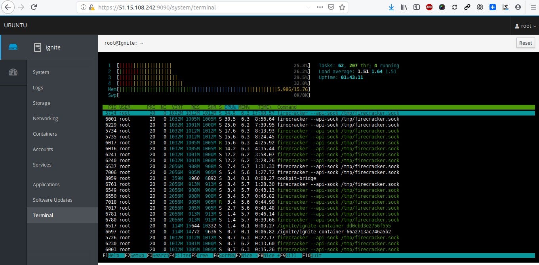This screenshot has height=265, width=539.
Task: Select process row with PID 5724
Action: coord(318,113)
